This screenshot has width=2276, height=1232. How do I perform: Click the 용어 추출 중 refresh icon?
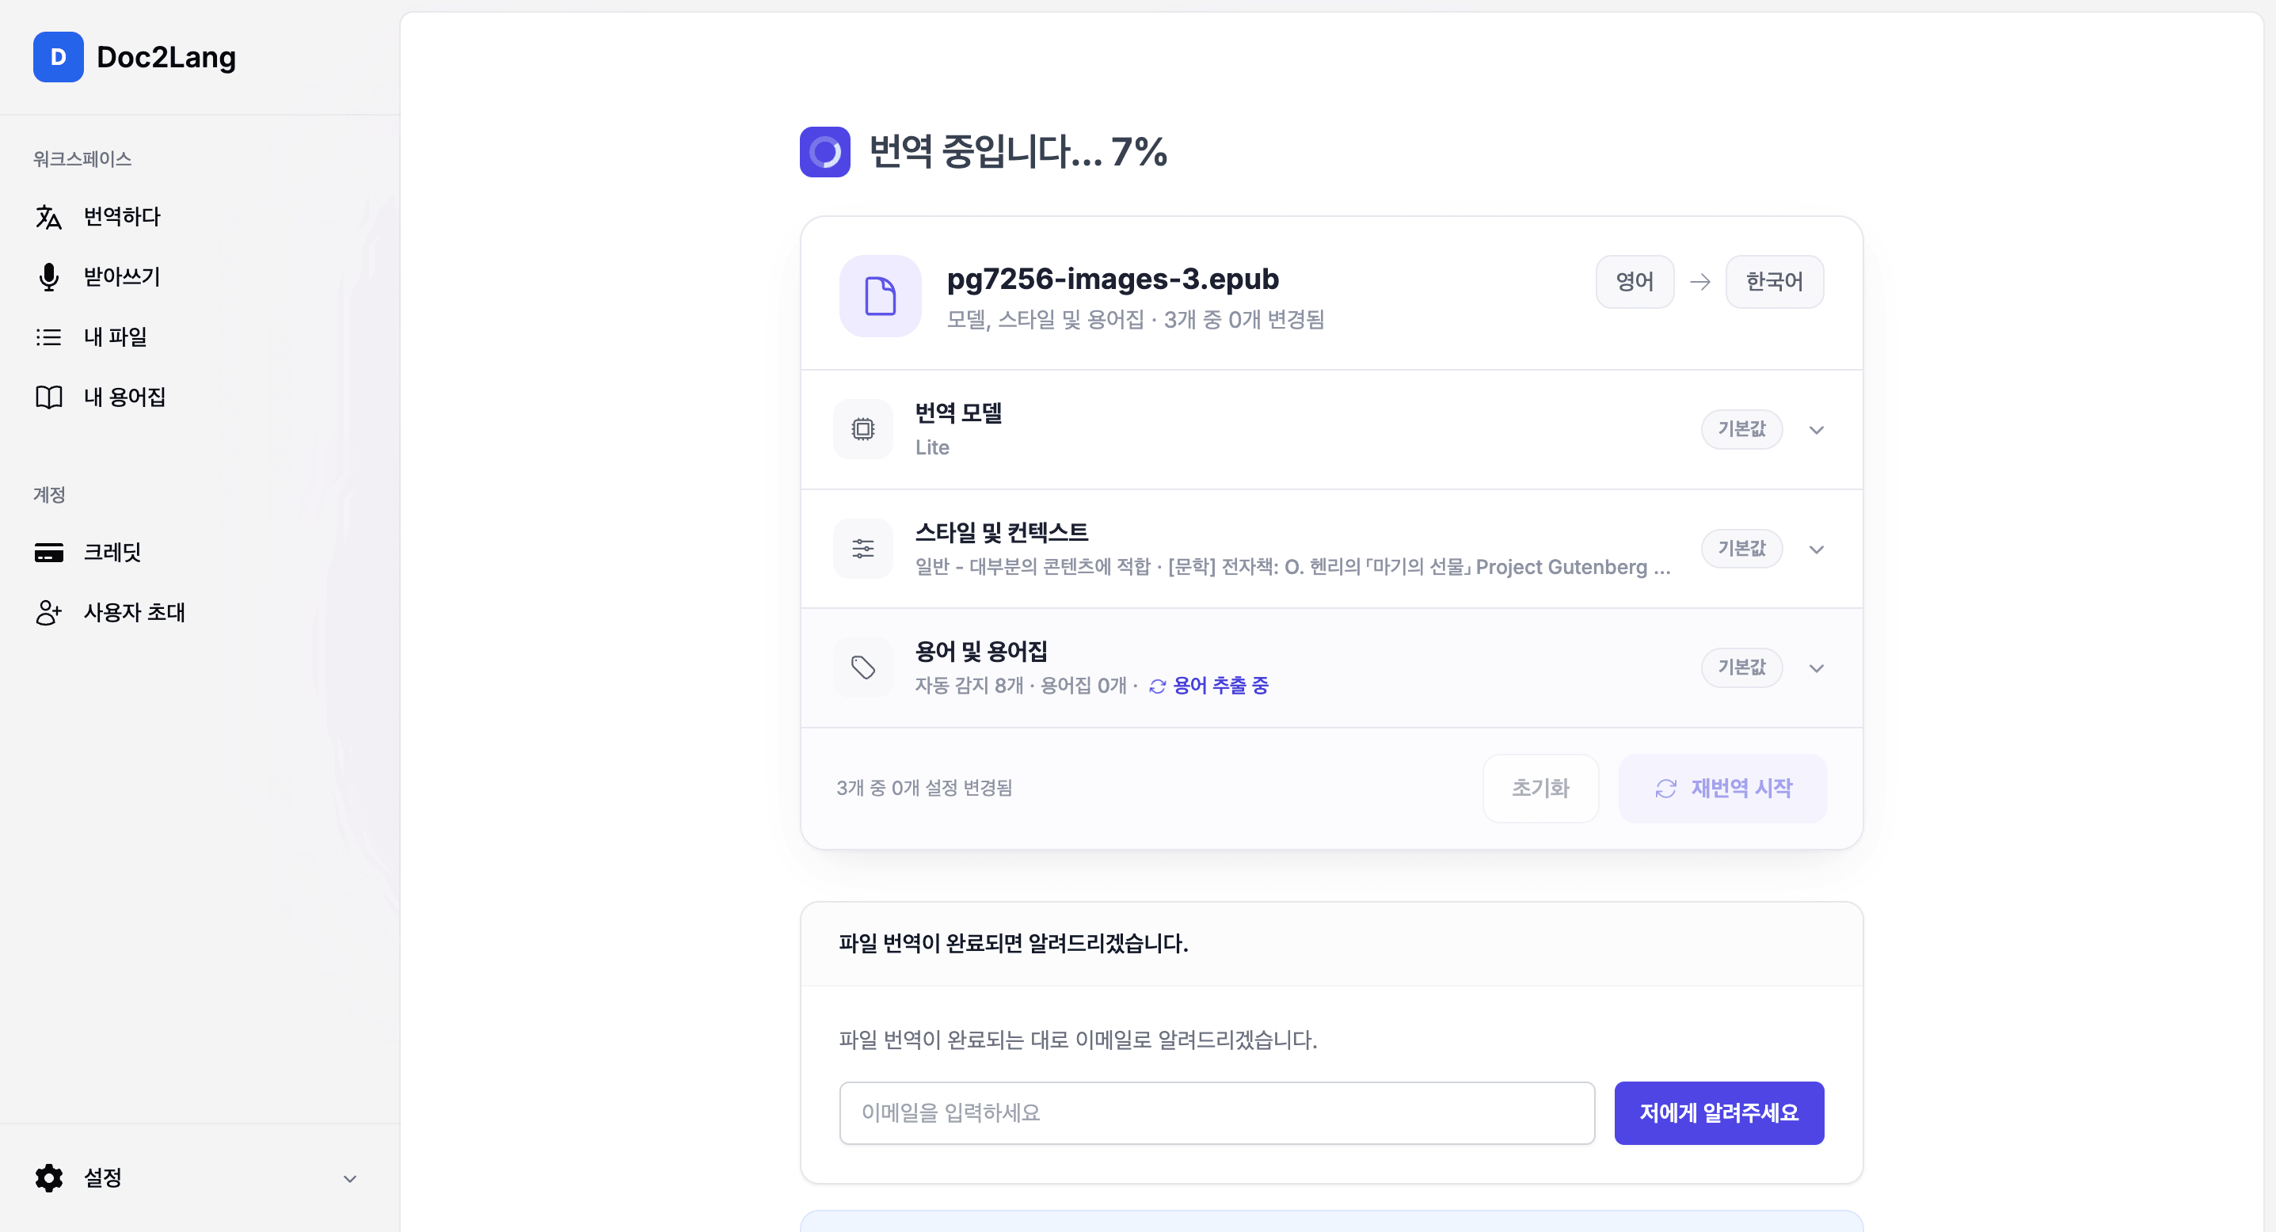pyautogui.click(x=1158, y=686)
